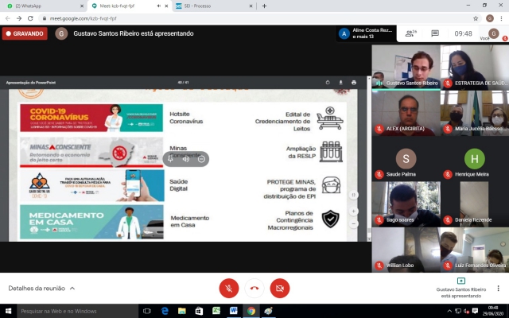
Task: Mute audio on the Meet tab
Action: pyautogui.click(x=159, y=6)
